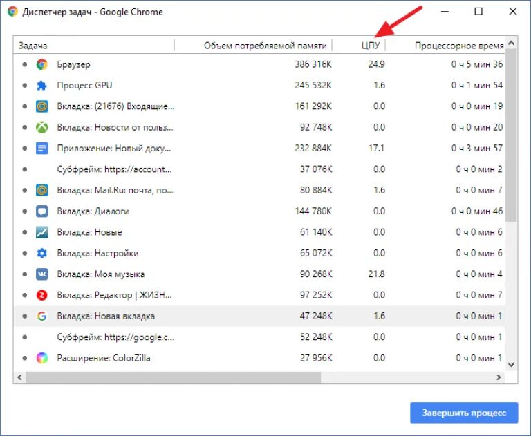This screenshot has height=436, width=531.
Task: Click the 21.8 CPU value
Action: click(x=376, y=274)
